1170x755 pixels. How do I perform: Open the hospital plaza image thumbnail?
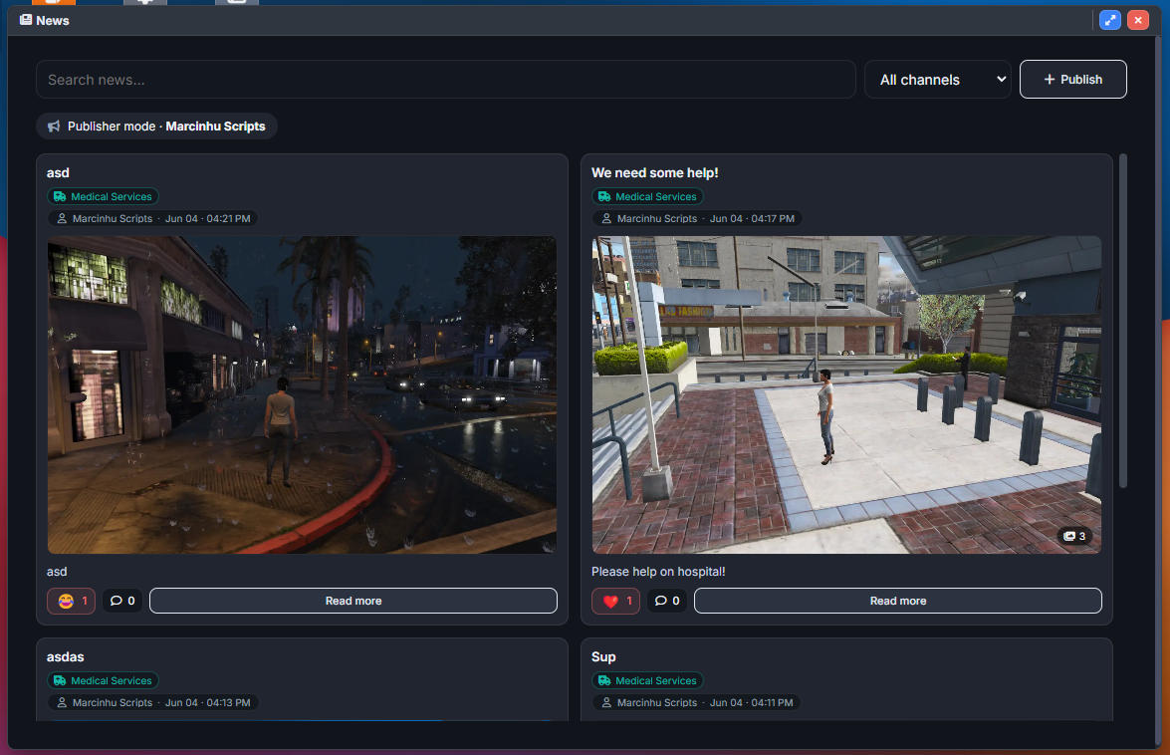(847, 394)
